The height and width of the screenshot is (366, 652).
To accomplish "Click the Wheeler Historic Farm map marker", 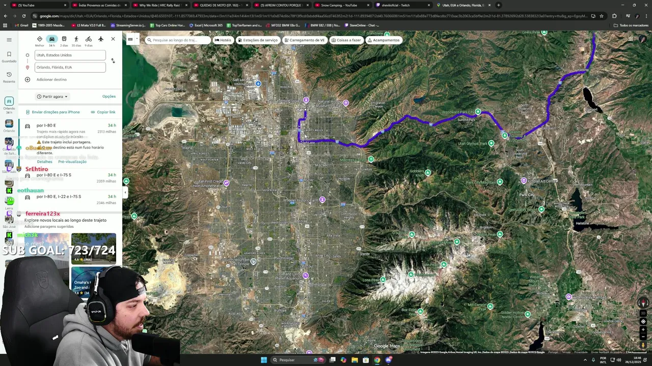I will [x=322, y=200].
